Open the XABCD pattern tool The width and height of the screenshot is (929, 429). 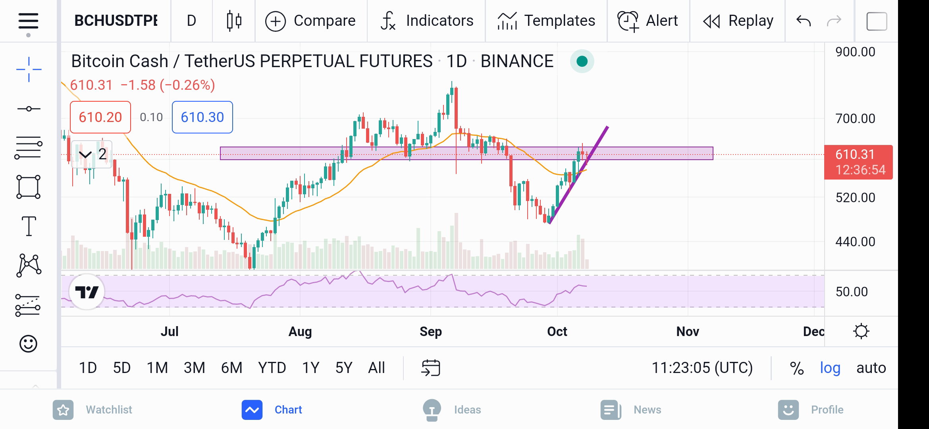coord(29,265)
